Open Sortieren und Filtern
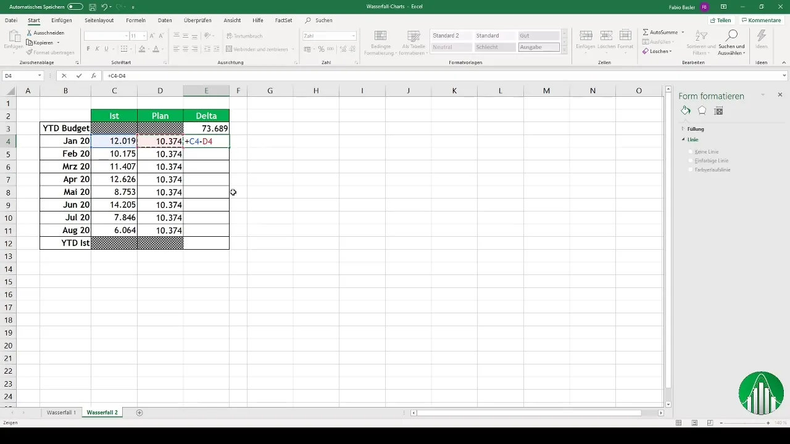790x444 pixels. point(701,42)
